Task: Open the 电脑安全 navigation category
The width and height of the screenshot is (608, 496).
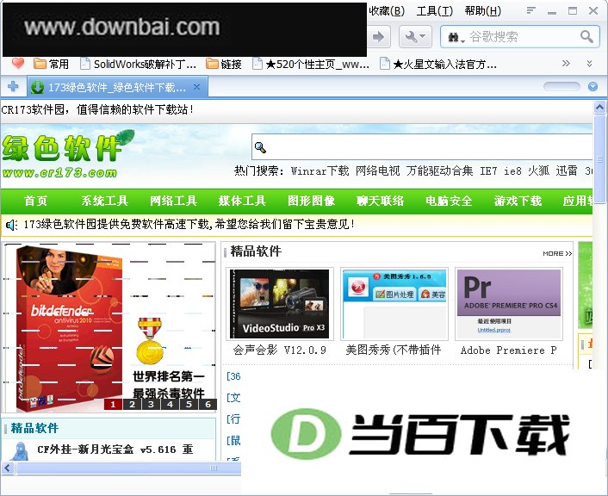Action: [x=449, y=201]
